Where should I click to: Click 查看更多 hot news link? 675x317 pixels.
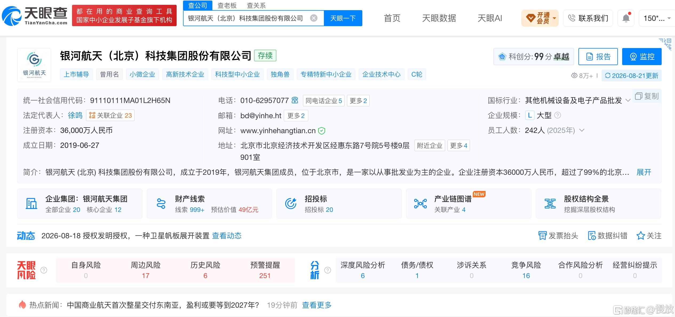point(317,305)
